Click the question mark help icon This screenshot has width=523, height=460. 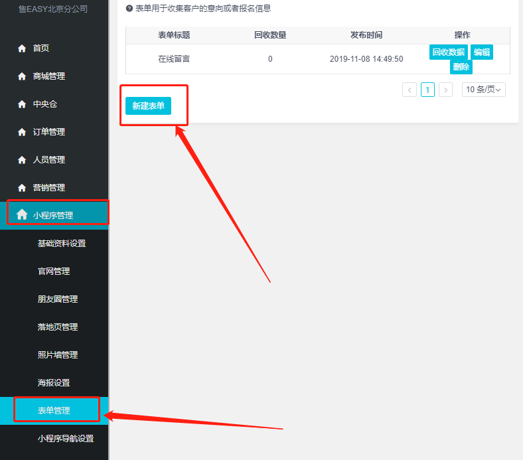(x=129, y=9)
